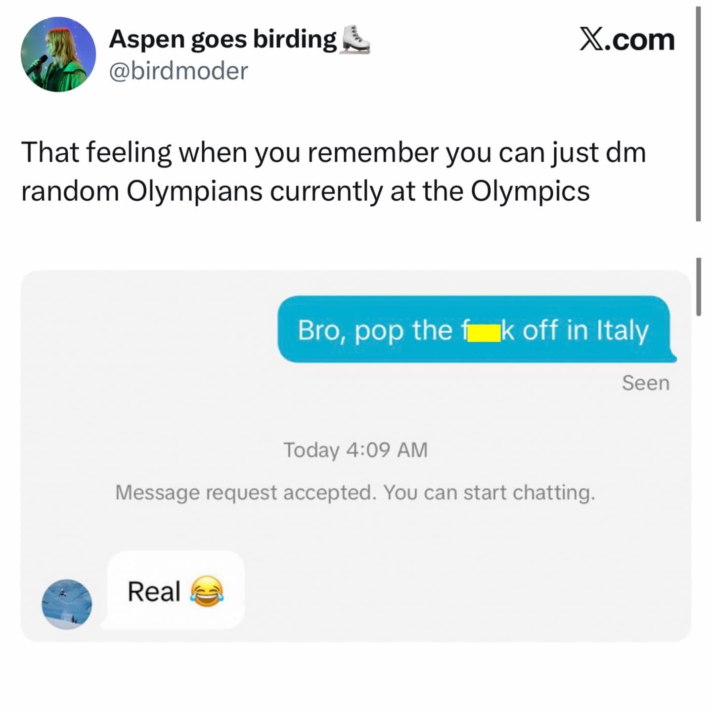Click the crying-laughing emoji
This screenshot has width=712, height=712.
pyautogui.click(x=207, y=591)
